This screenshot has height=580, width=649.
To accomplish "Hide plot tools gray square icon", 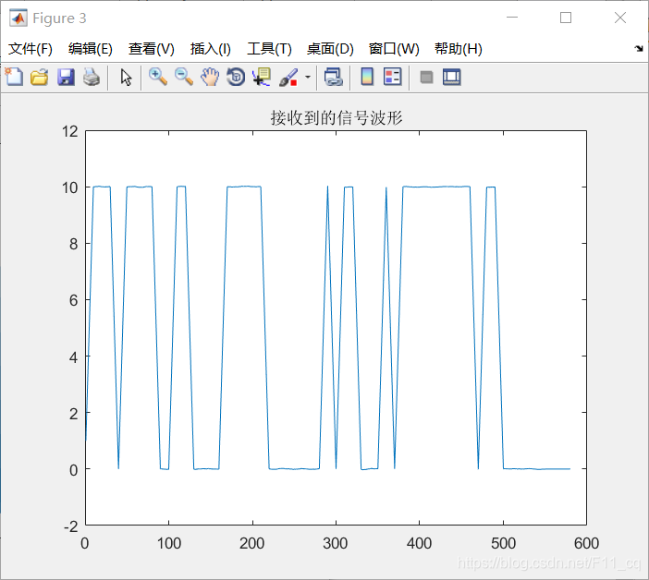I will click(426, 78).
